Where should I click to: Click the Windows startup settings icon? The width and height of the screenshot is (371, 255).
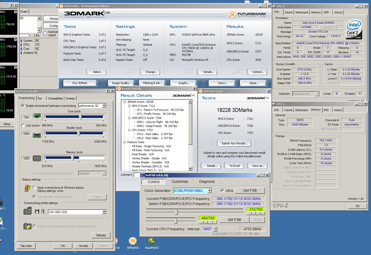[28, 188]
